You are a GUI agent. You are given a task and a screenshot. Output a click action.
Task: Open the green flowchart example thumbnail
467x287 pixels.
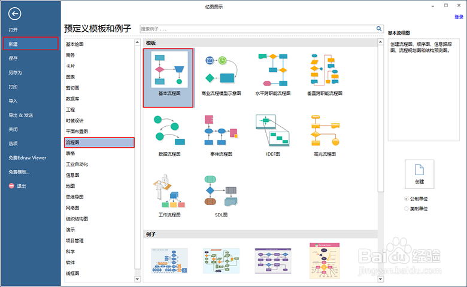point(221,261)
